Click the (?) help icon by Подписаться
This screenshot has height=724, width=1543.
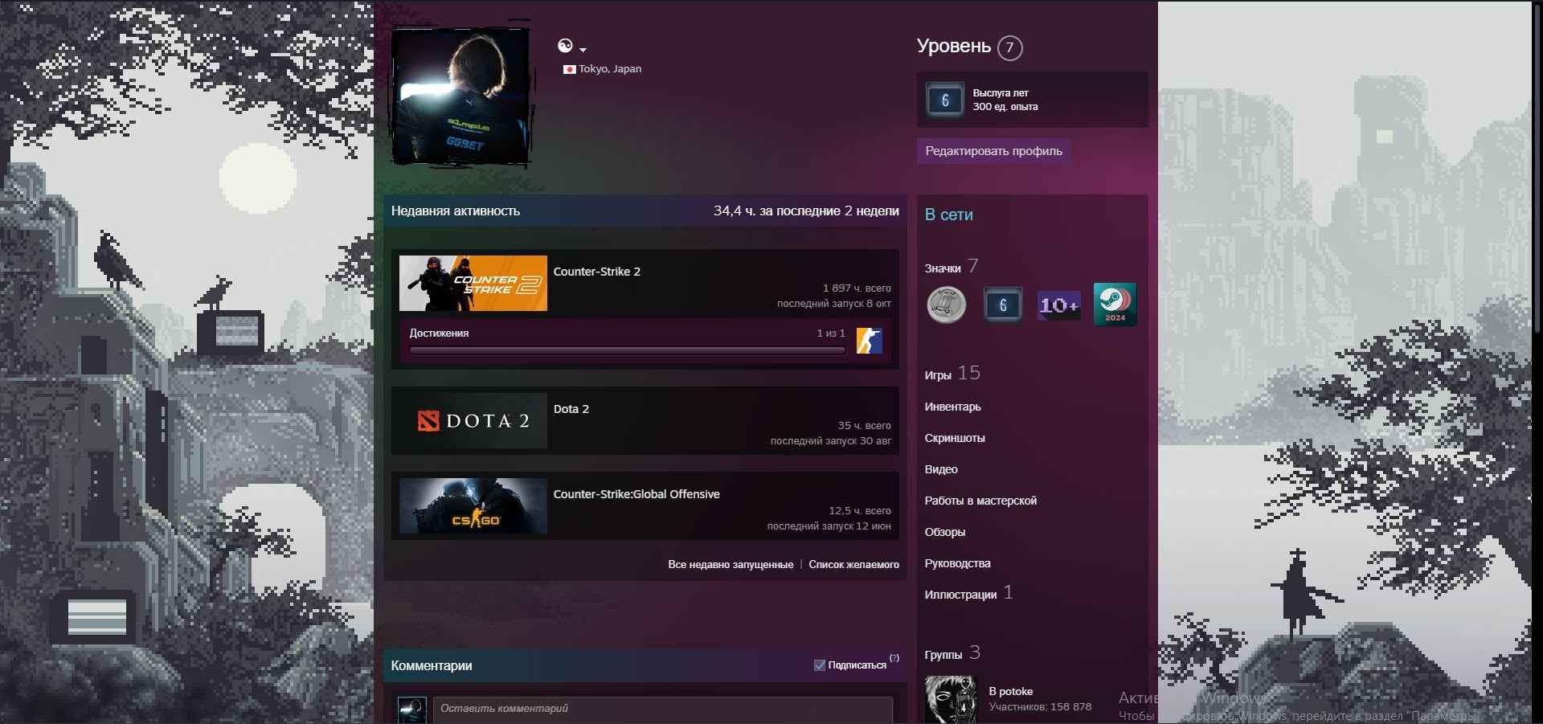894,658
